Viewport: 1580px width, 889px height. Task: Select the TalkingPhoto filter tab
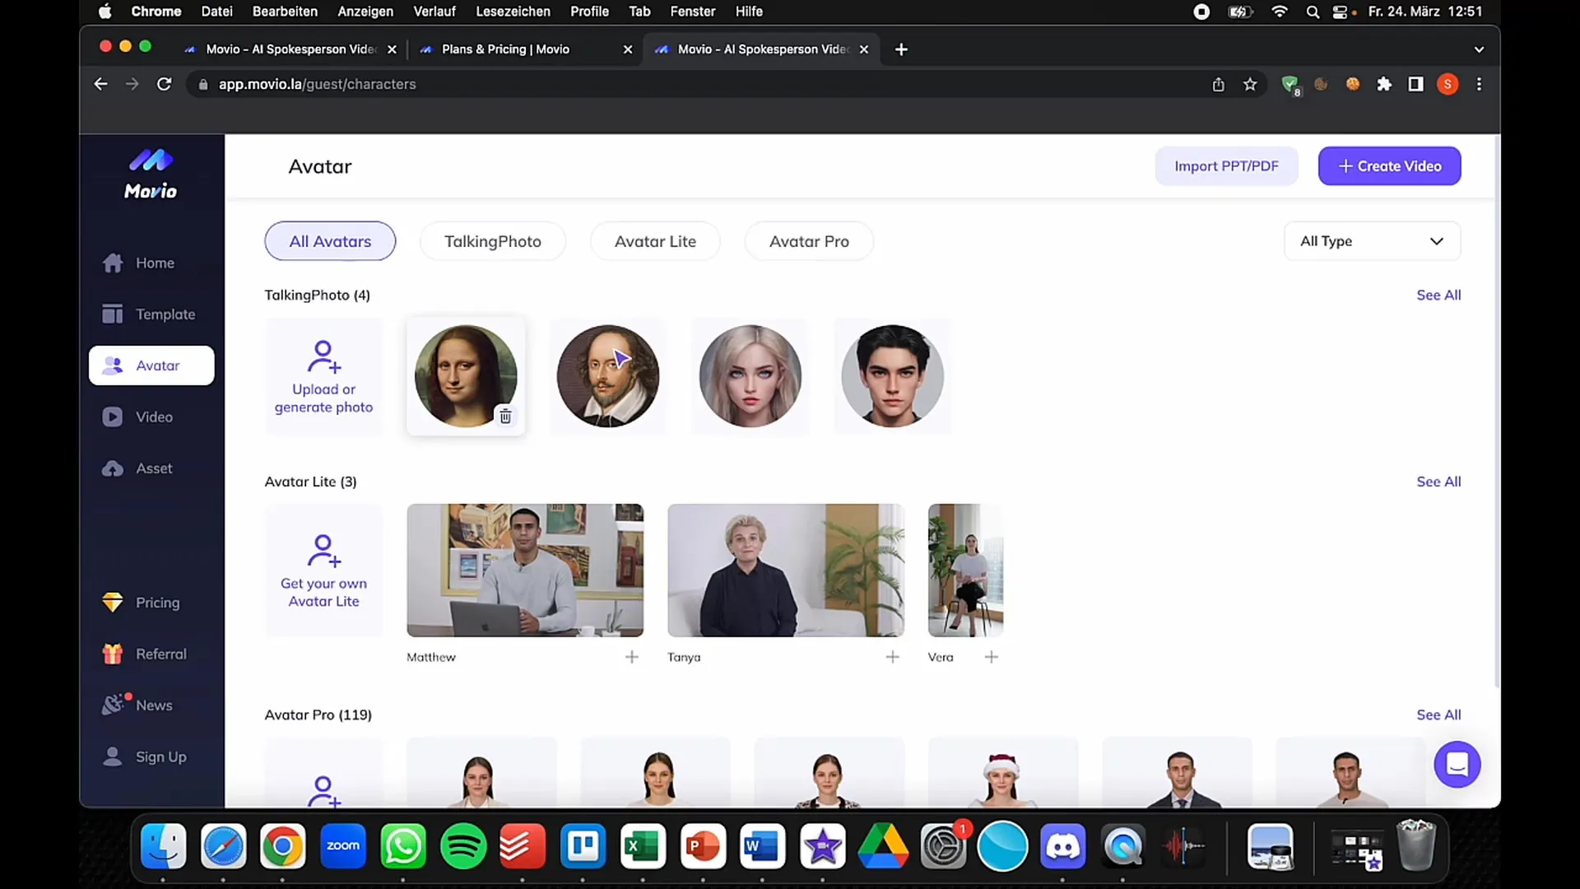[493, 241]
